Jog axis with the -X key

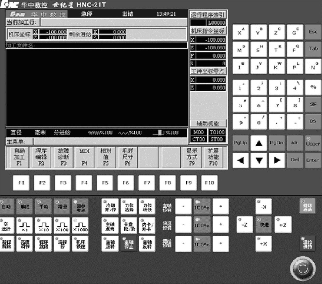tap(264, 207)
